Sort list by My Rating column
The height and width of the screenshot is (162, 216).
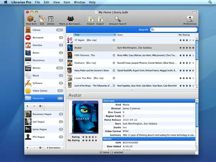186,35
